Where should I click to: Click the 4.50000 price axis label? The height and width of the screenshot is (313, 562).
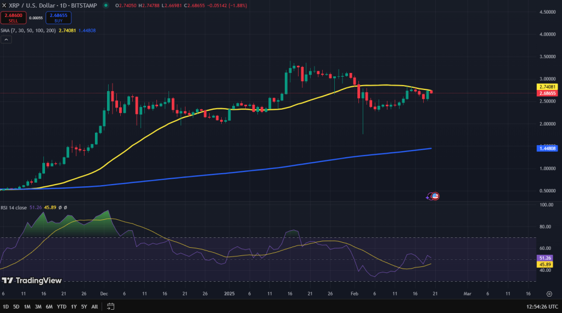[547, 12]
